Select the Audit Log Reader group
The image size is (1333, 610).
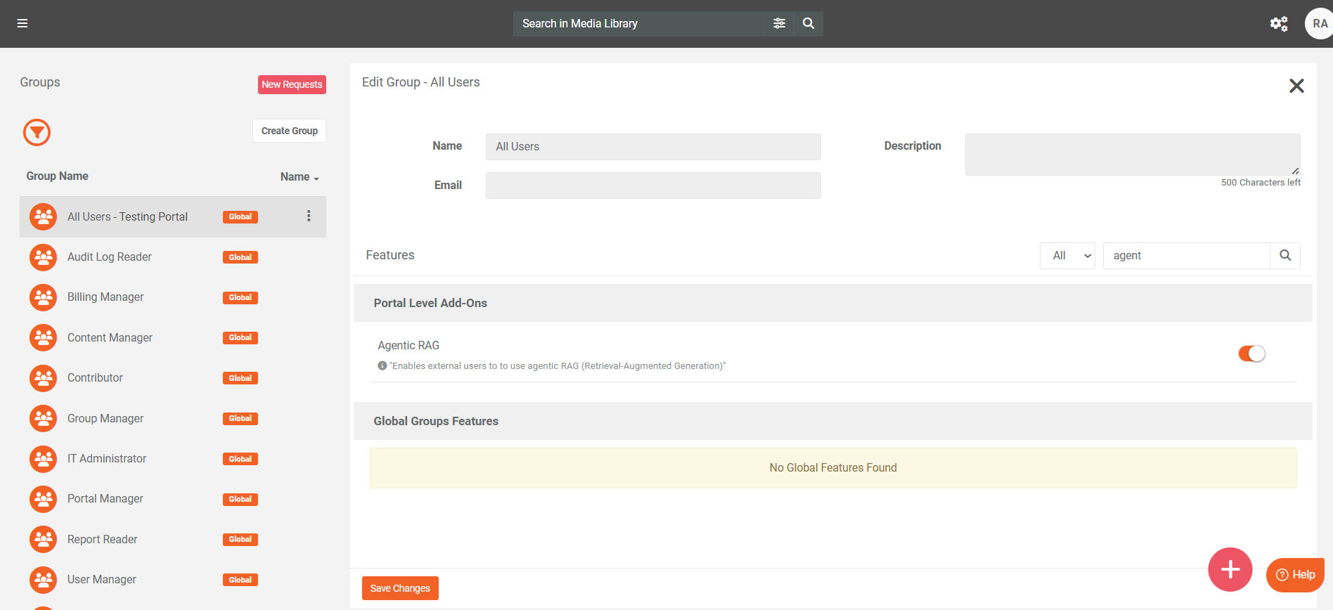click(110, 257)
